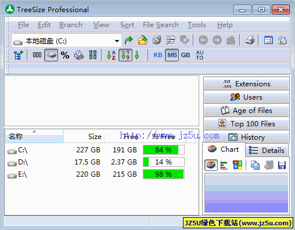
Task: Open the Options checklist icon
Action: tap(268, 41)
